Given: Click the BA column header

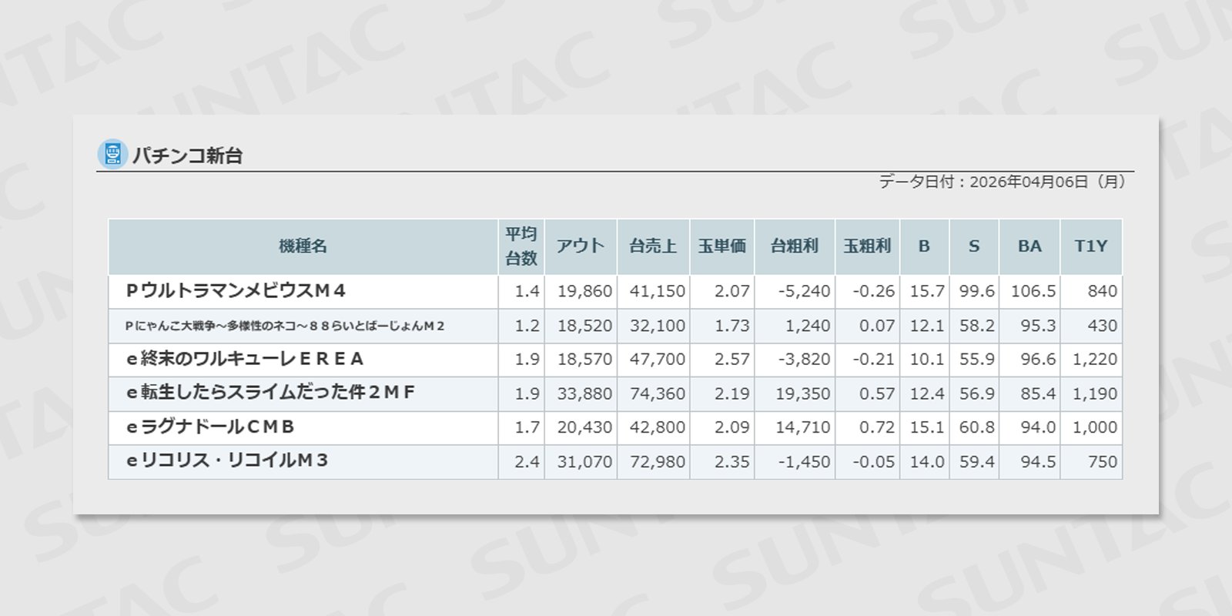Looking at the screenshot, I should [1029, 246].
